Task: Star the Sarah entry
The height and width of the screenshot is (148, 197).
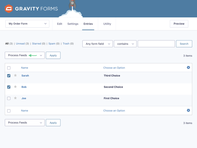Action: point(15,75)
